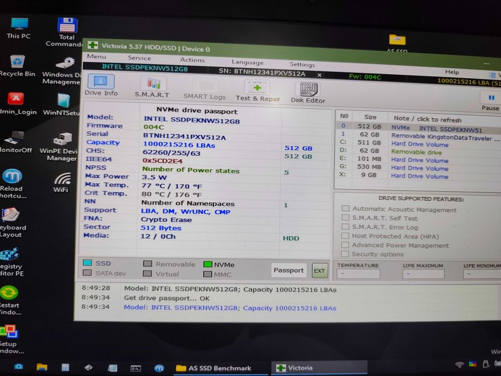Viewport: 501px width, 376px height.
Task: Open This PC desktop icon
Action: (19, 24)
